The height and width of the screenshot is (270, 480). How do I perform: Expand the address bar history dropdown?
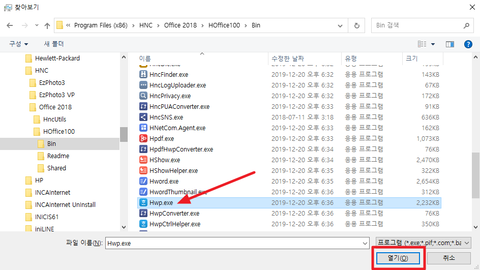point(340,26)
